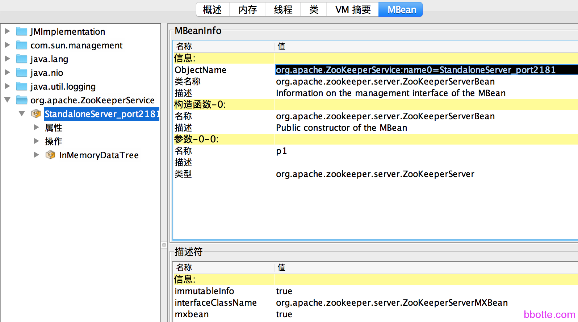
Task: Expand the 属性 attributes node
Action: [36, 127]
